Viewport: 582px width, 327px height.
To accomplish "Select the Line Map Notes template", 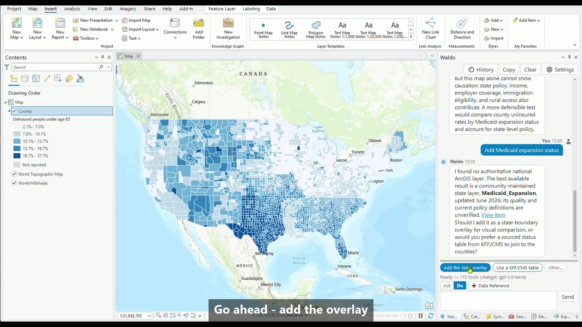I will (289, 30).
